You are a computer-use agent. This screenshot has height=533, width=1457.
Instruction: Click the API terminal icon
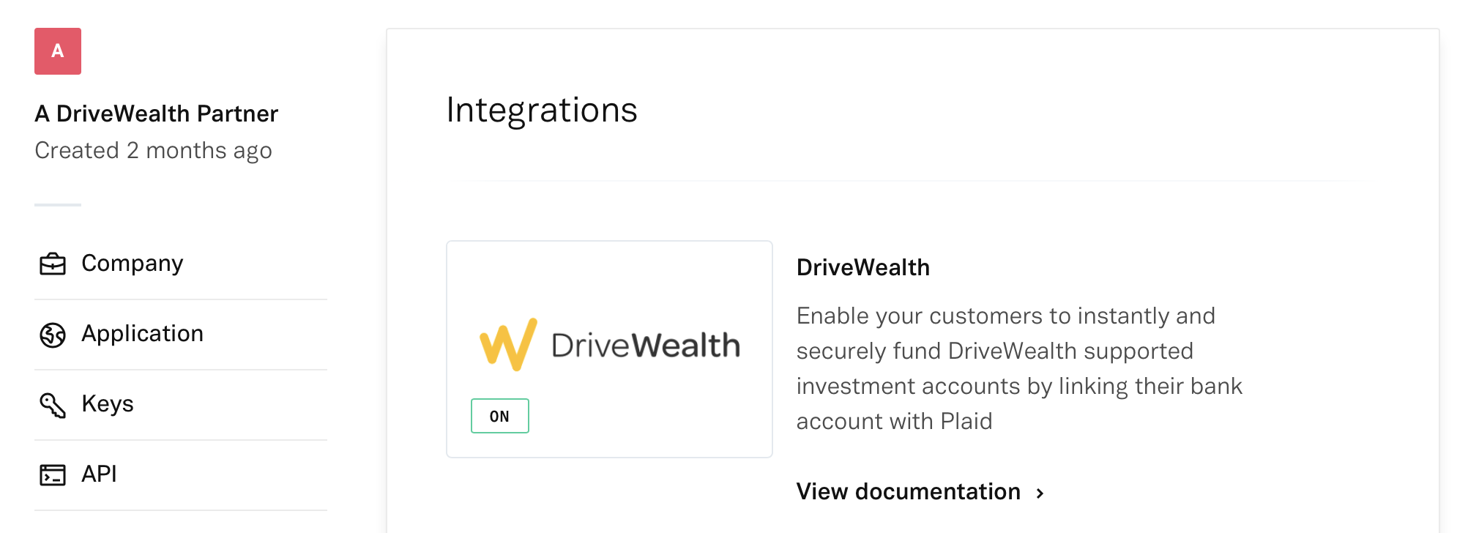click(53, 475)
